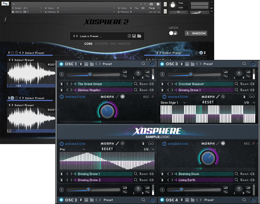The image size is (260, 204).
Task: Open Kontakt Output st. 1 dropdown
Action: [x=27, y=8]
